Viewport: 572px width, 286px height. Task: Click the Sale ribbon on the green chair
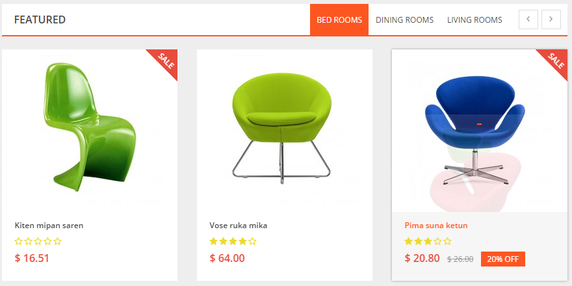[166, 61]
